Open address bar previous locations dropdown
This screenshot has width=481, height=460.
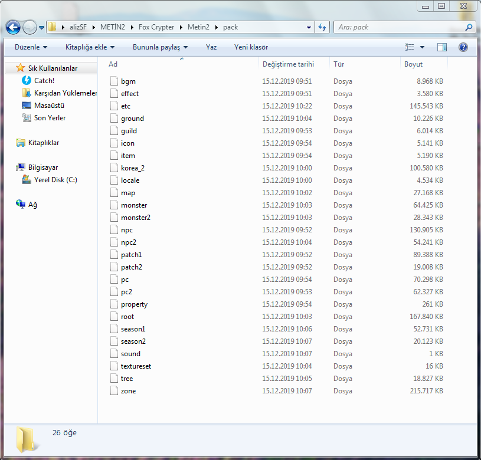309,27
